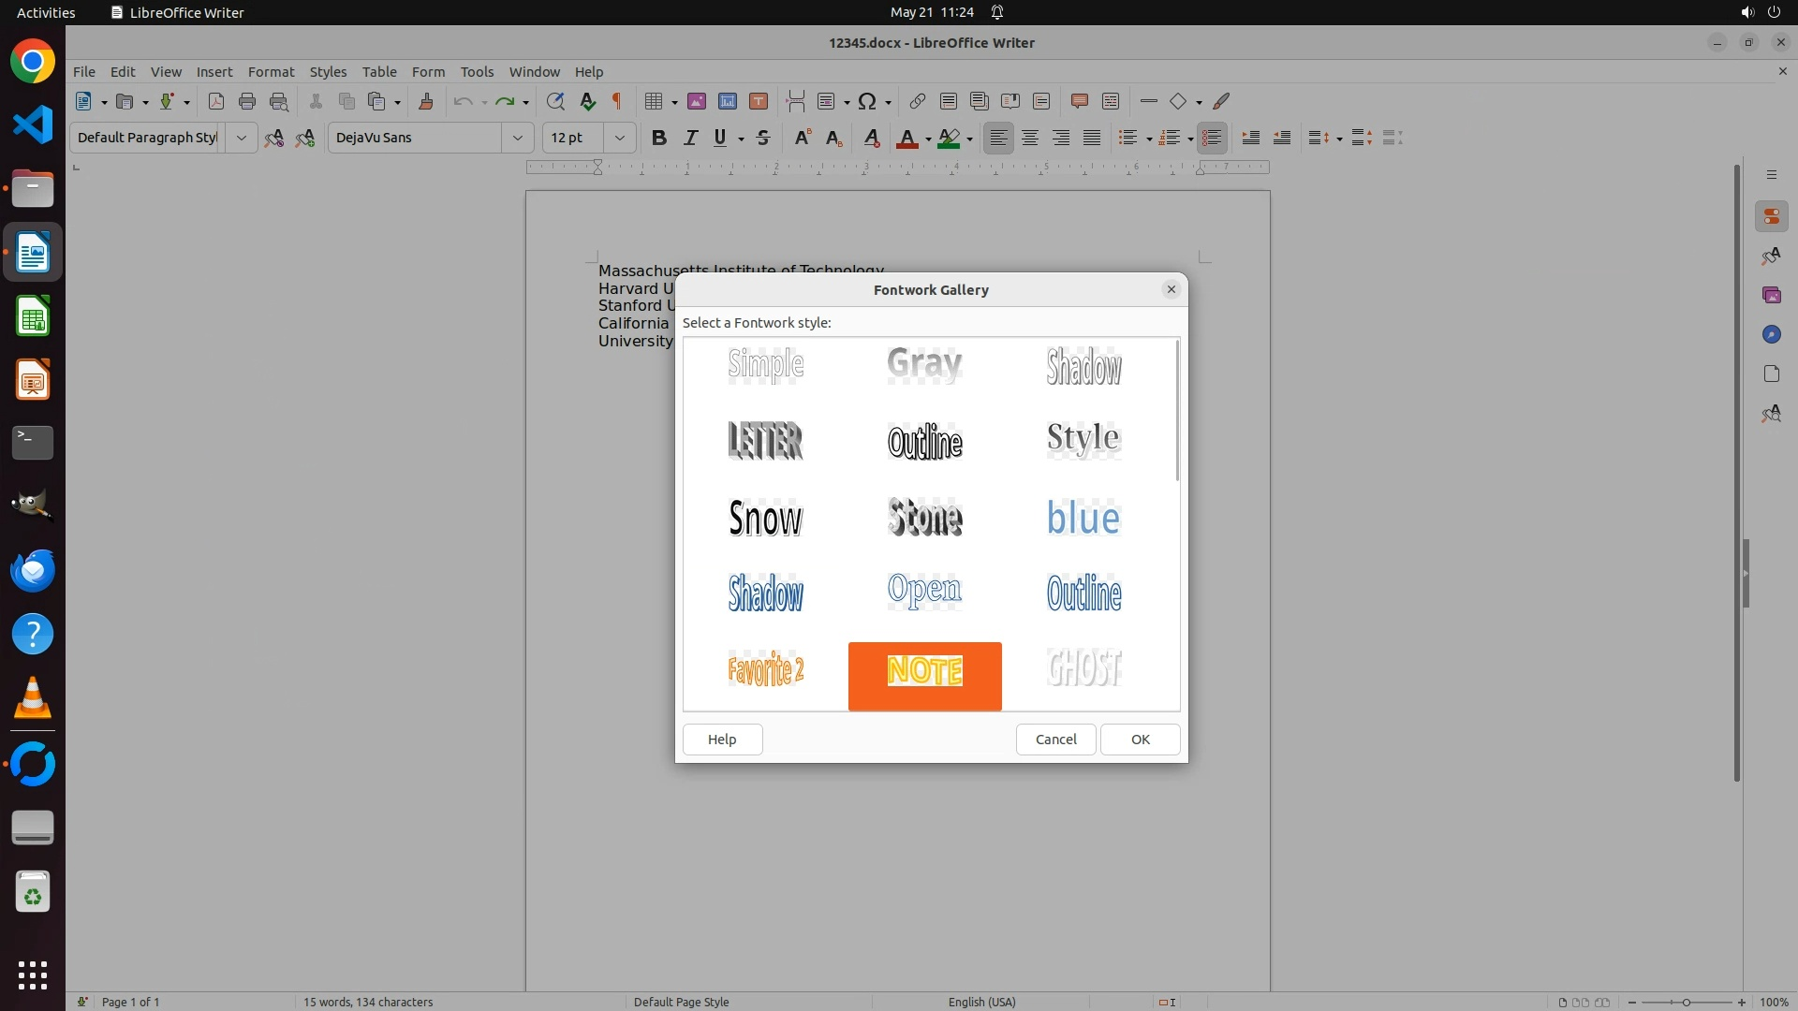1798x1011 pixels.
Task: Toggle Formatting Marks pilcrow
Action: click(617, 101)
